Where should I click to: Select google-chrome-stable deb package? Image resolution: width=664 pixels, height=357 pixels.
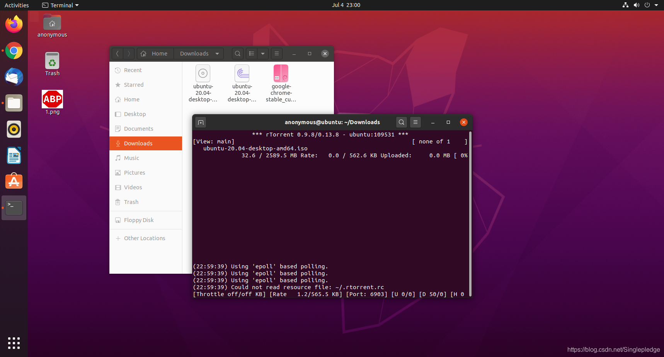click(x=281, y=83)
